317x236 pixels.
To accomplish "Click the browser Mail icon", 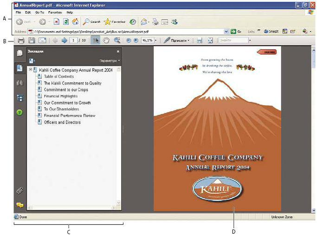I will [x=144, y=22].
